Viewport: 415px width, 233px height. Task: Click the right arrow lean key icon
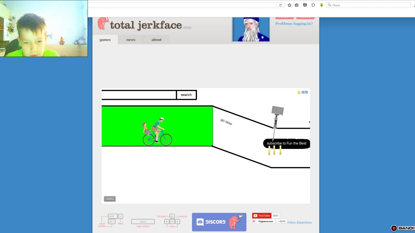click(177, 222)
